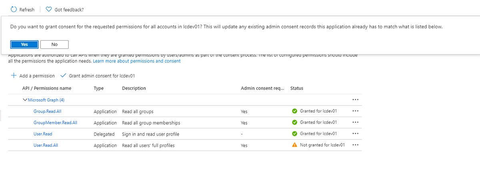This screenshot has height=181, width=480.
Task: Select the GroupMember.Read.All permission
Action: click(55, 123)
